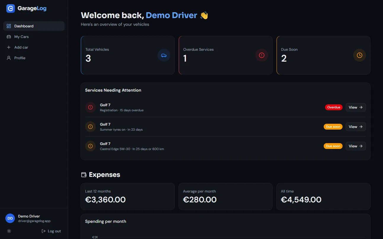Go to My Cars in sidebar

[34, 37]
